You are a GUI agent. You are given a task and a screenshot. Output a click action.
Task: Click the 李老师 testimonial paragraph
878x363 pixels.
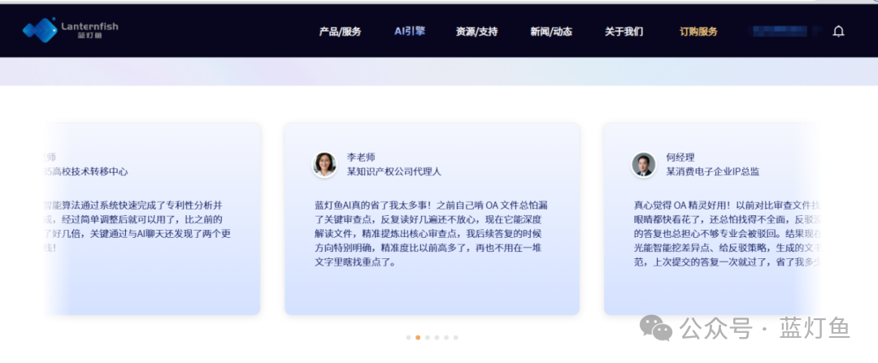click(x=431, y=233)
